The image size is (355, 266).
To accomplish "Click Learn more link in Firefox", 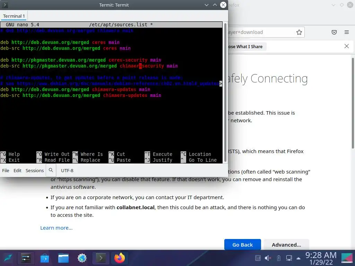I will (57, 228).
